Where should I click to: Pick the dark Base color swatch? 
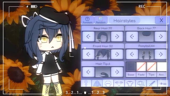[131, 67]
